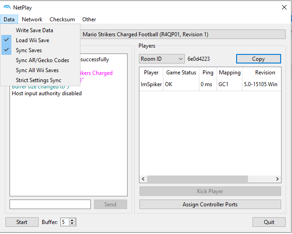Click the GC1 mapping cell
The image size is (292, 234).
tap(230, 84)
